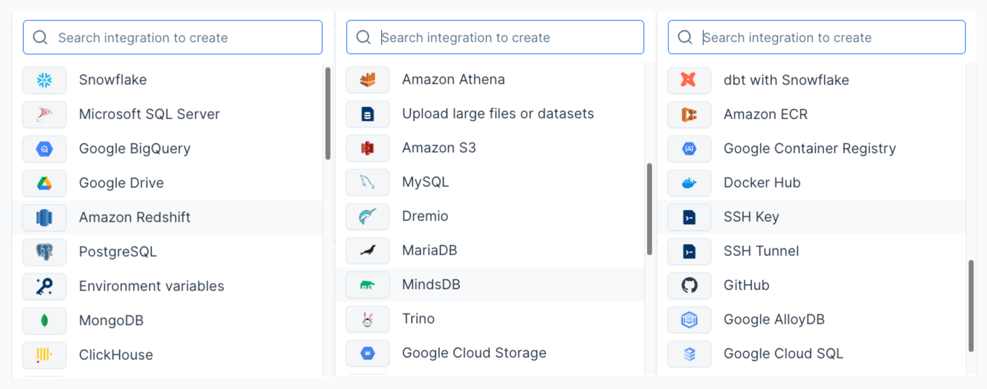987x389 pixels.
Task: Click the Amazon ECR icon
Action: point(689,114)
